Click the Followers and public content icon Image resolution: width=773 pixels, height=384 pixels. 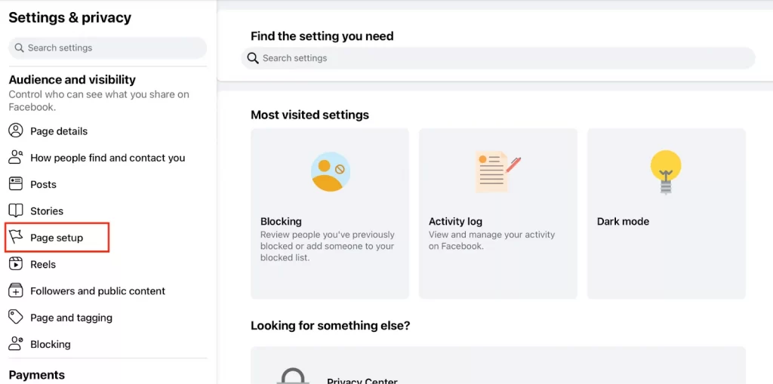click(16, 290)
